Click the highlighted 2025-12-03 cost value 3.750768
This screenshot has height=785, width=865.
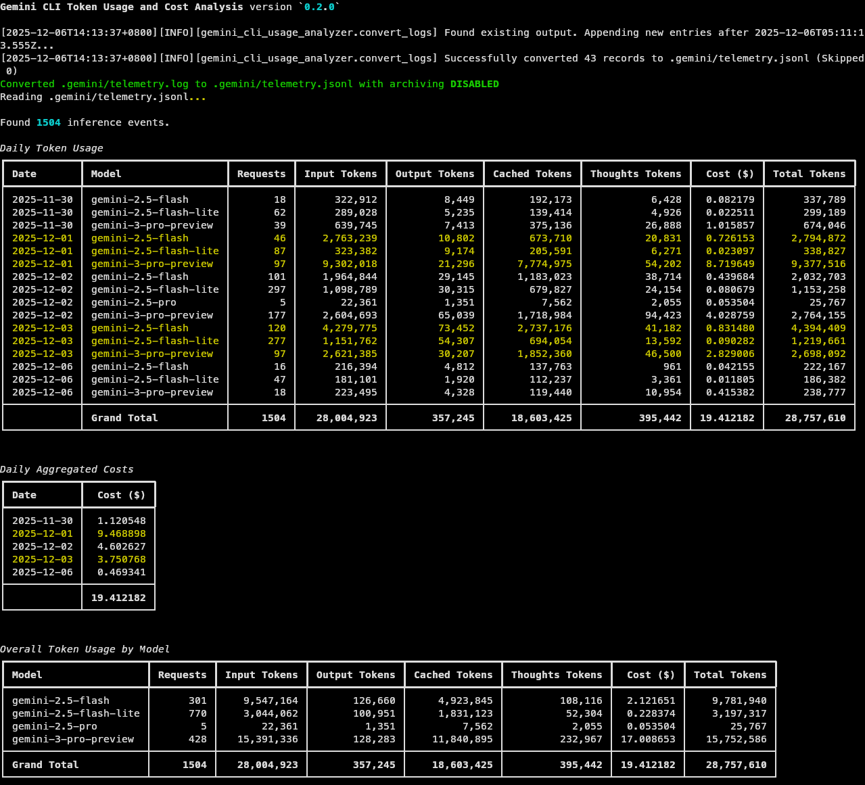tap(123, 558)
